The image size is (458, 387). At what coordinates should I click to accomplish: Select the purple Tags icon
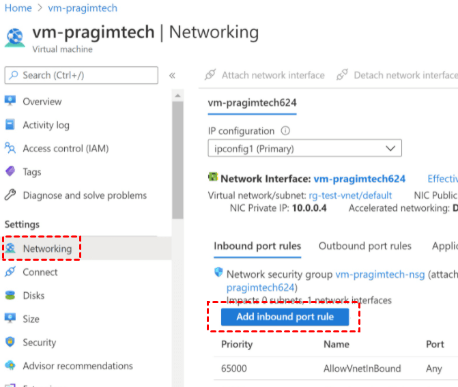[10, 172]
